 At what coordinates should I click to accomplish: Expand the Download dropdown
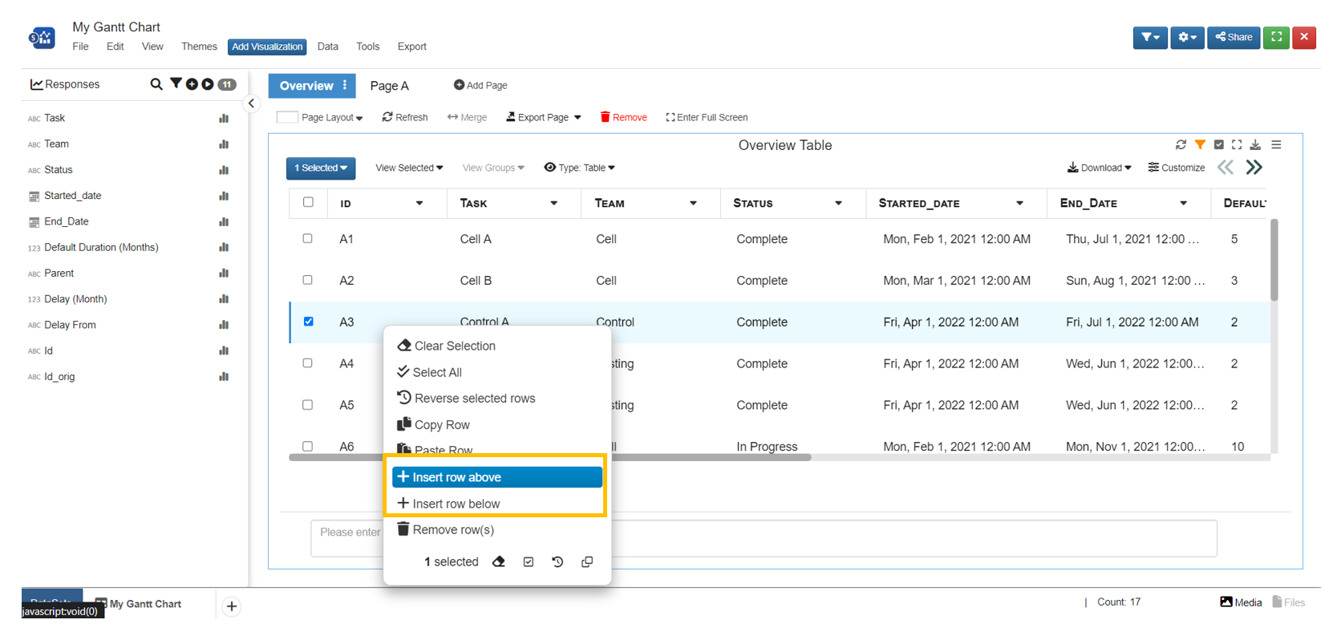[1099, 168]
